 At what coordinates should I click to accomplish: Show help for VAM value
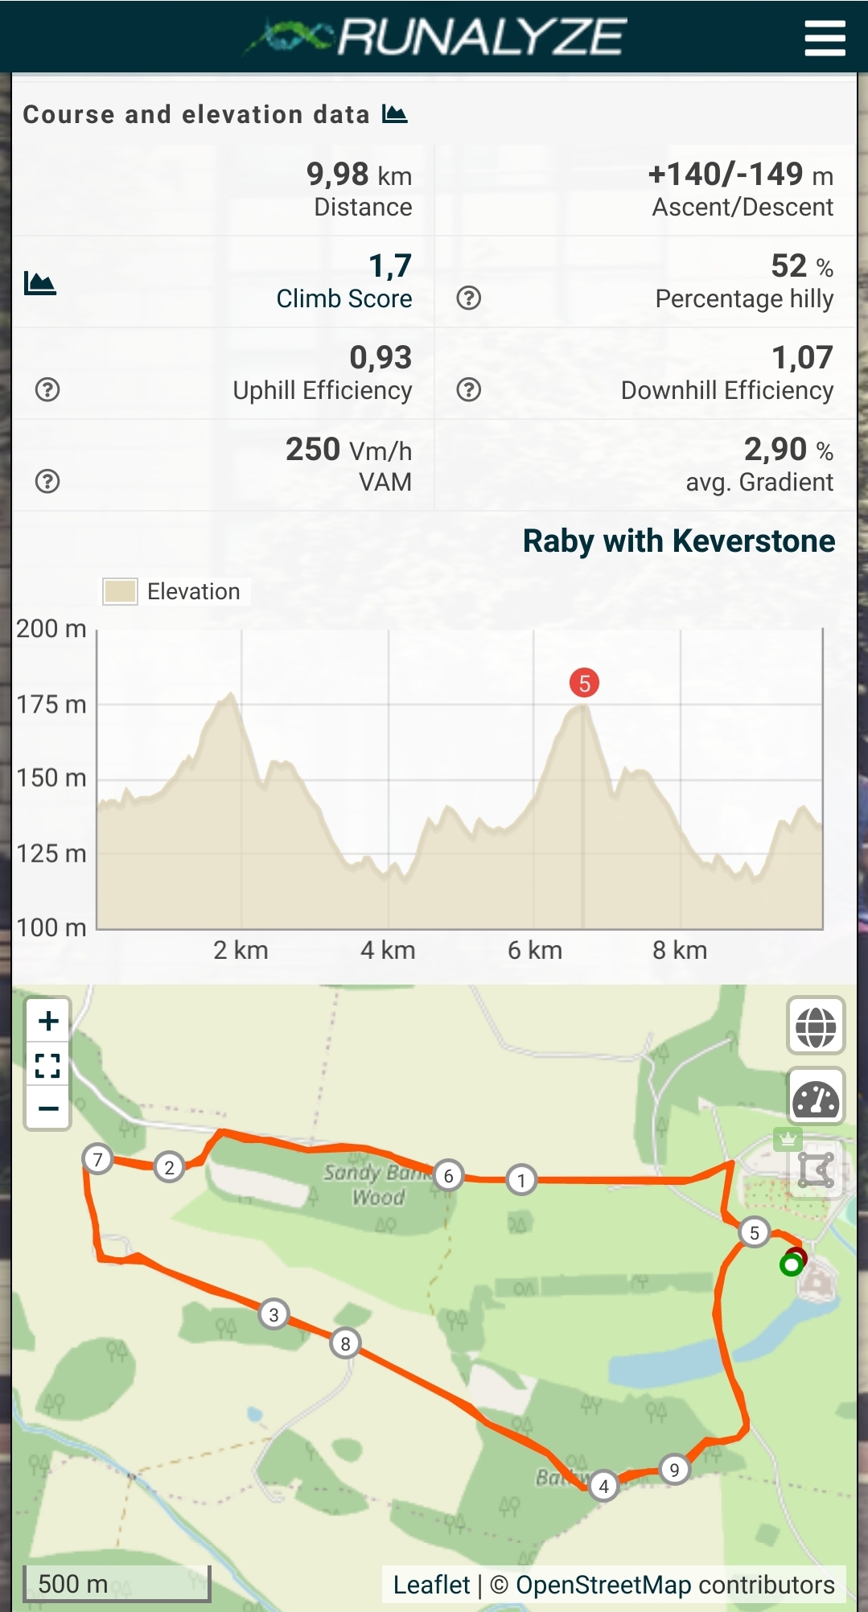click(x=47, y=482)
